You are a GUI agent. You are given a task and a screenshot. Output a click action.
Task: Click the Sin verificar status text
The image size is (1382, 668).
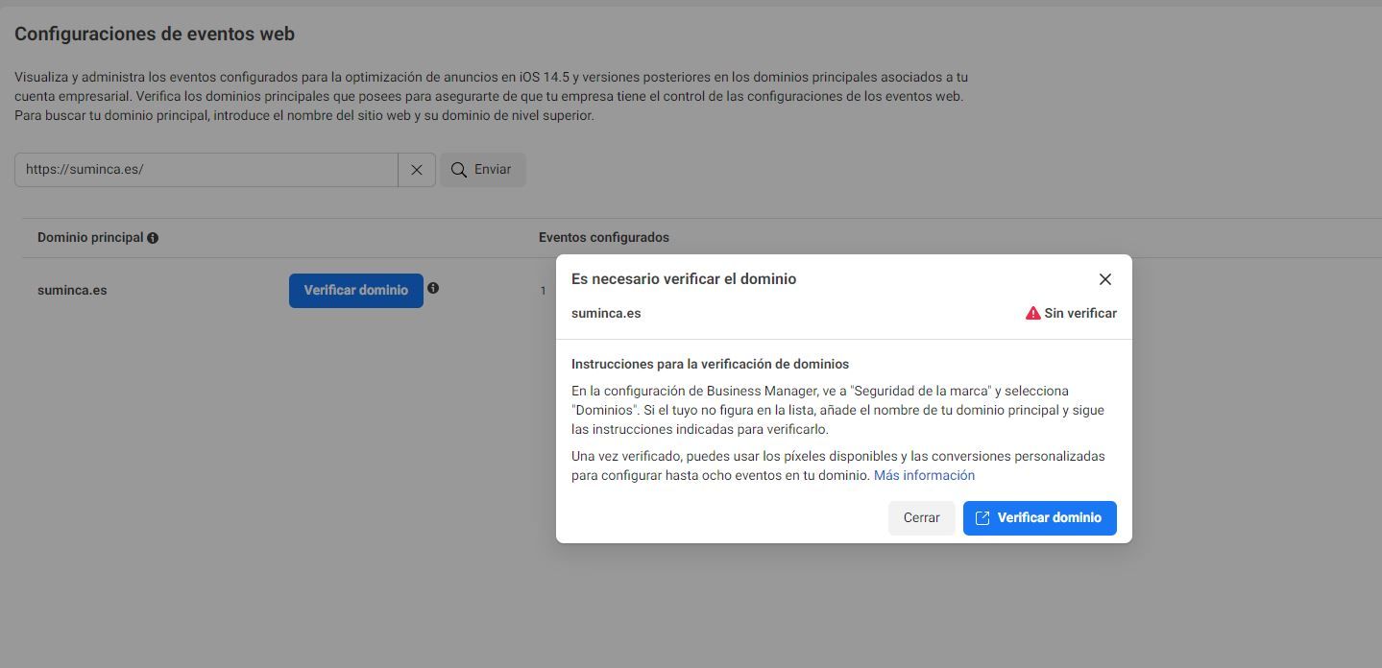point(1080,313)
